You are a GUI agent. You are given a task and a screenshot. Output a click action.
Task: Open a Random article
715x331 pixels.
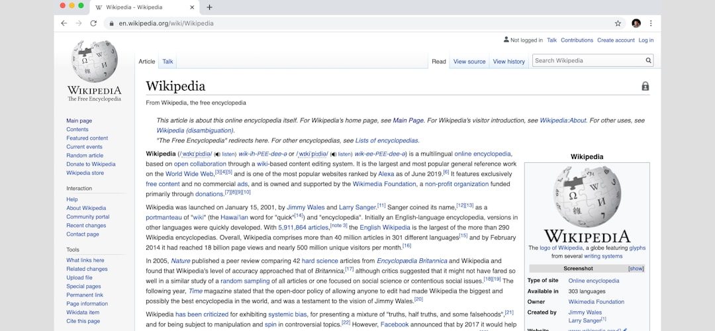click(85, 156)
